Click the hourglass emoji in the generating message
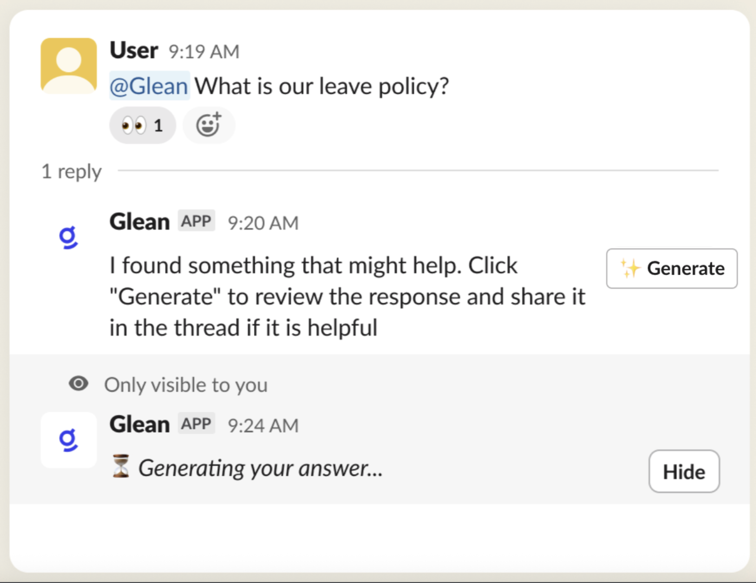 [120, 468]
